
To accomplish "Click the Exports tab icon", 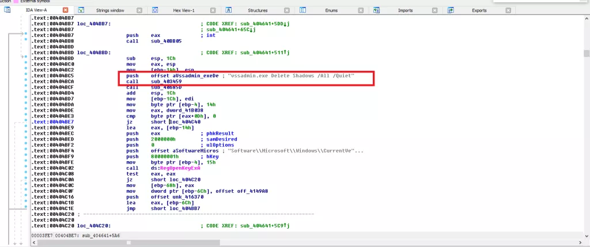I will [x=450, y=10].
